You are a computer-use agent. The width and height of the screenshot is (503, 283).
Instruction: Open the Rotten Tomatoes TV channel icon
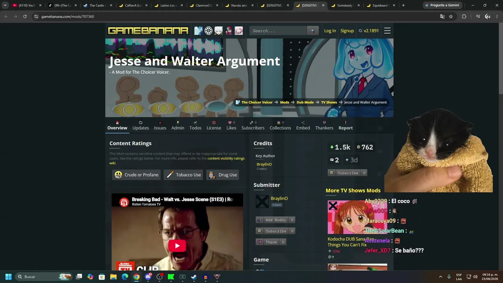point(124,202)
